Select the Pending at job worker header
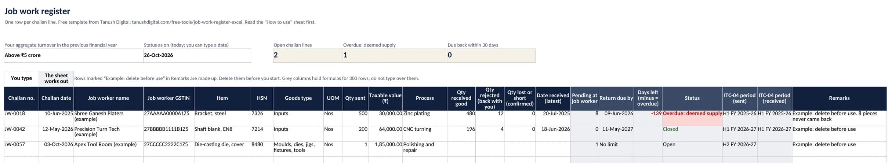This screenshot has height=163, width=892. click(585, 98)
